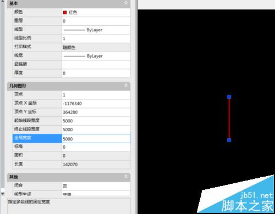Click the 顶点 value 1
Viewport: 275px width, 214px height.
pos(96,95)
